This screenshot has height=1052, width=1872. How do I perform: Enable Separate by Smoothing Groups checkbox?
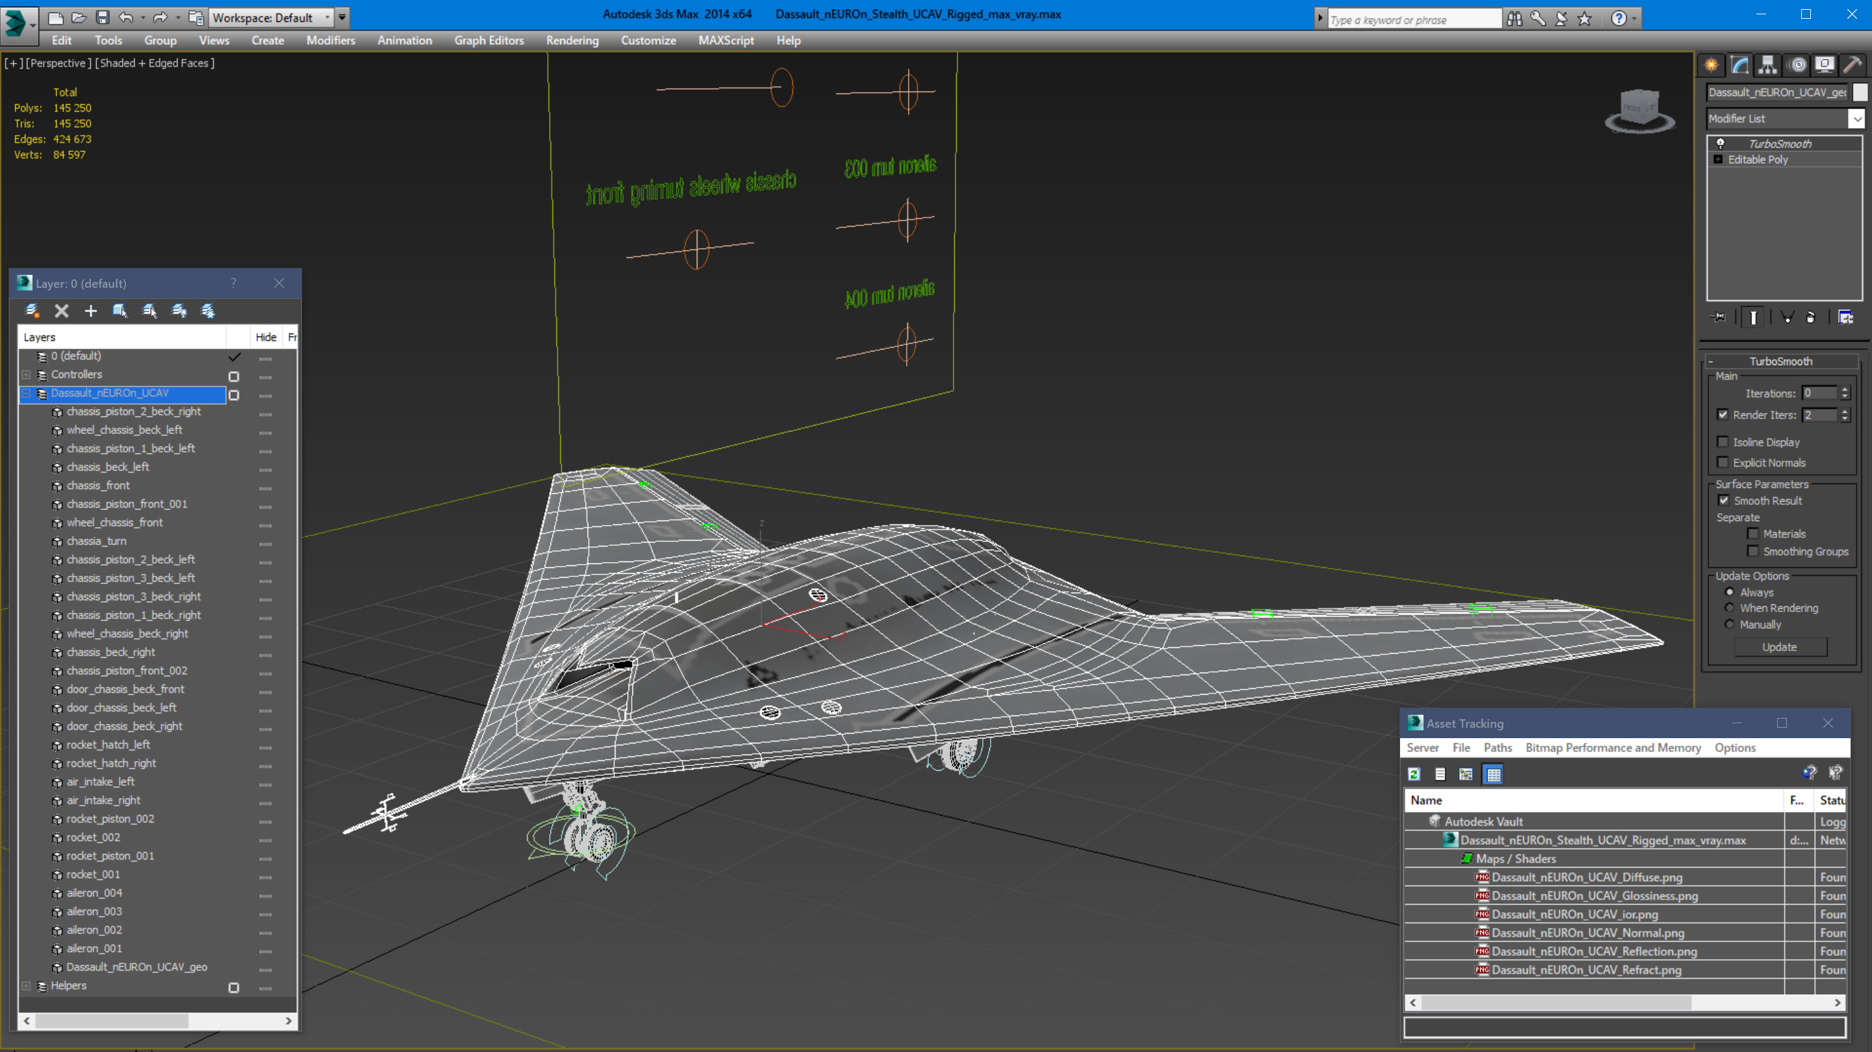[1753, 552]
